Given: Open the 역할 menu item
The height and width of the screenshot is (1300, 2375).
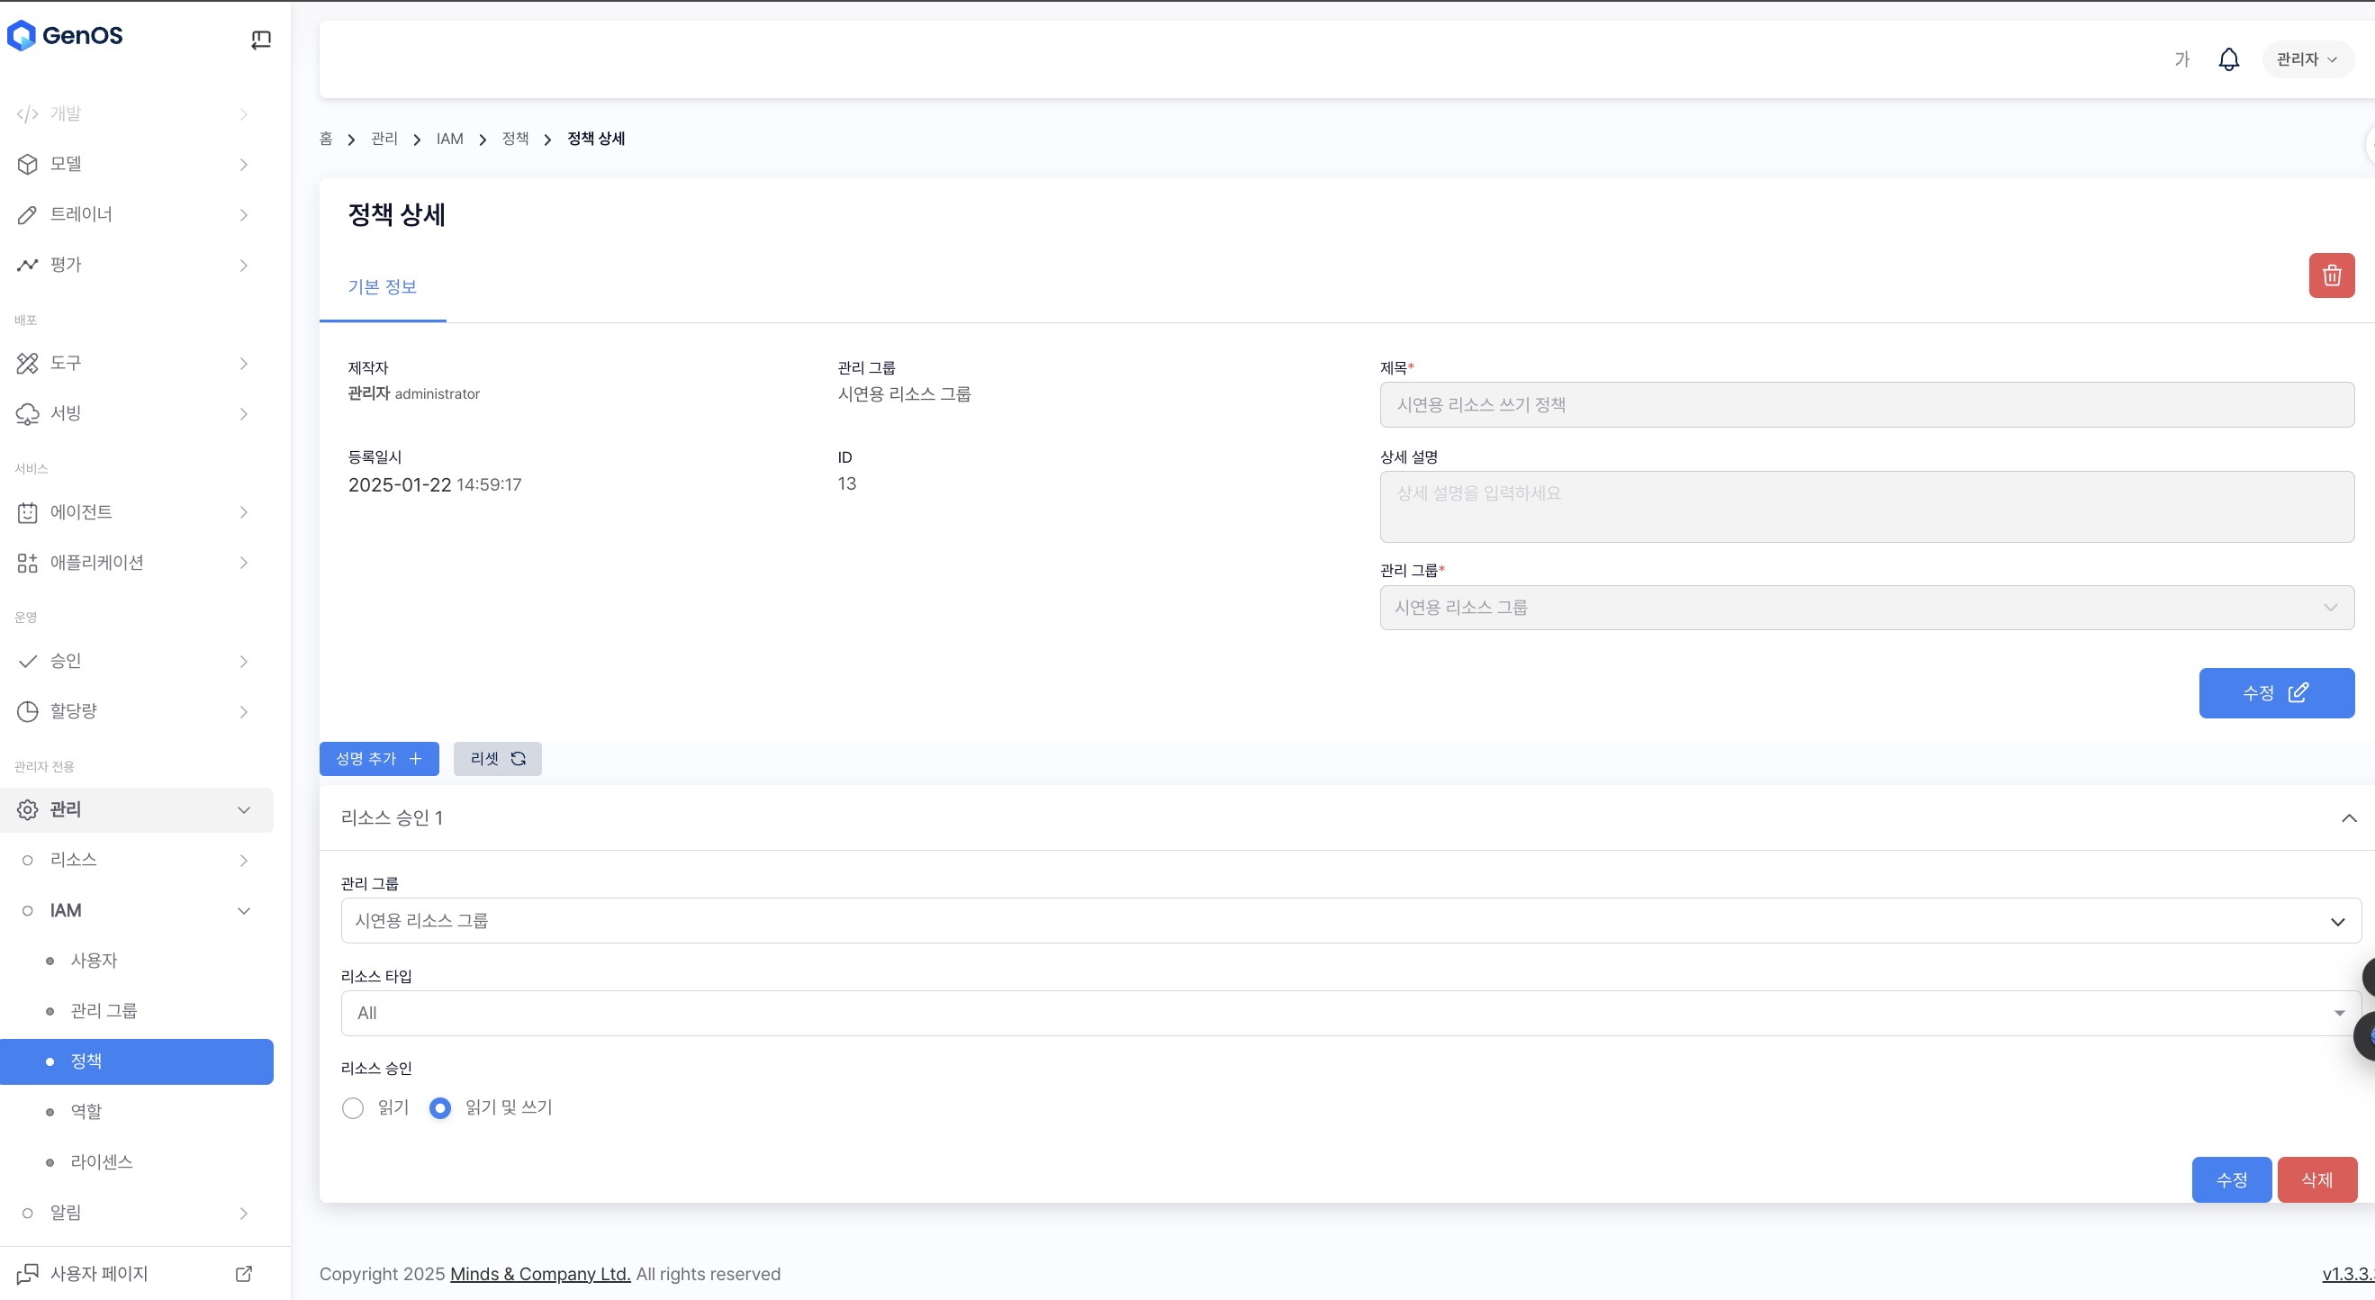Looking at the screenshot, I should (x=86, y=1111).
